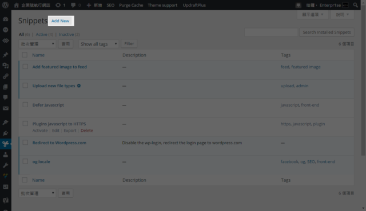Show only Inactive snippets
This screenshot has width=366, height=211.
(x=66, y=34)
